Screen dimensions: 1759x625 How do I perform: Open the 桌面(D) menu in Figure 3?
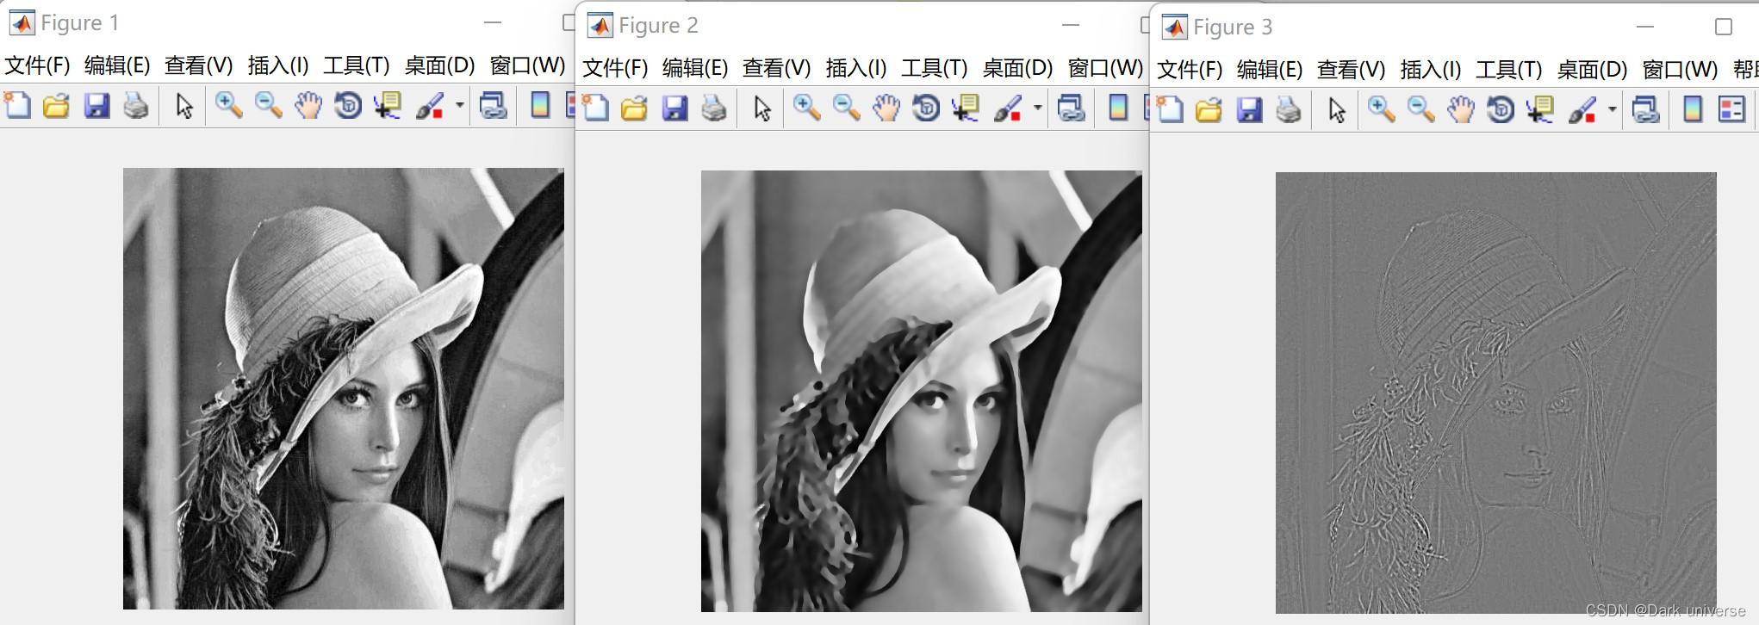1593,70
